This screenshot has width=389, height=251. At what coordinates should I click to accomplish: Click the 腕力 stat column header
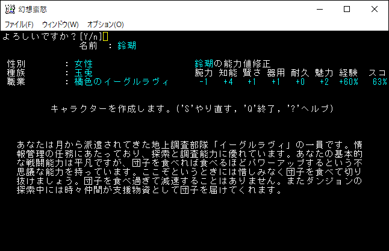(x=204, y=73)
